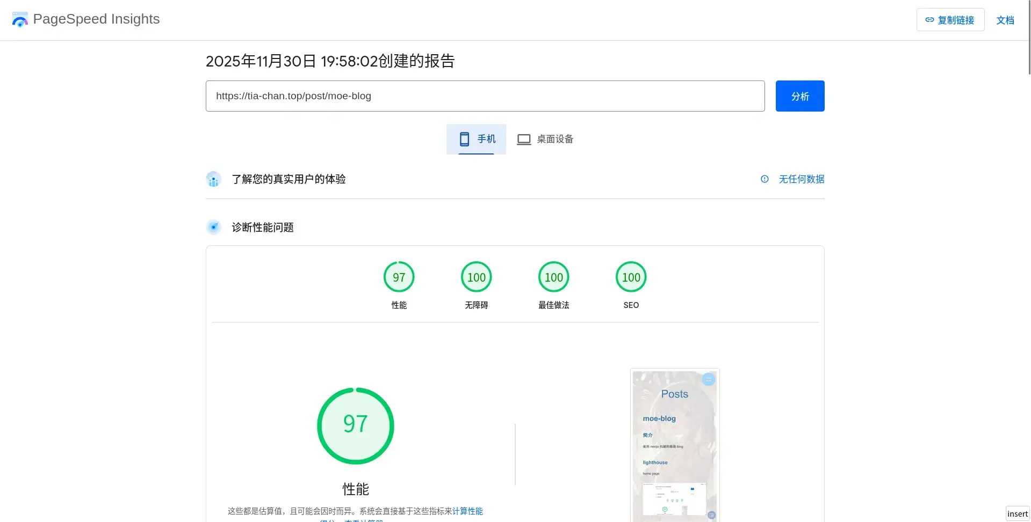
Task: Focus the URL input field
Action: [485, 96]
